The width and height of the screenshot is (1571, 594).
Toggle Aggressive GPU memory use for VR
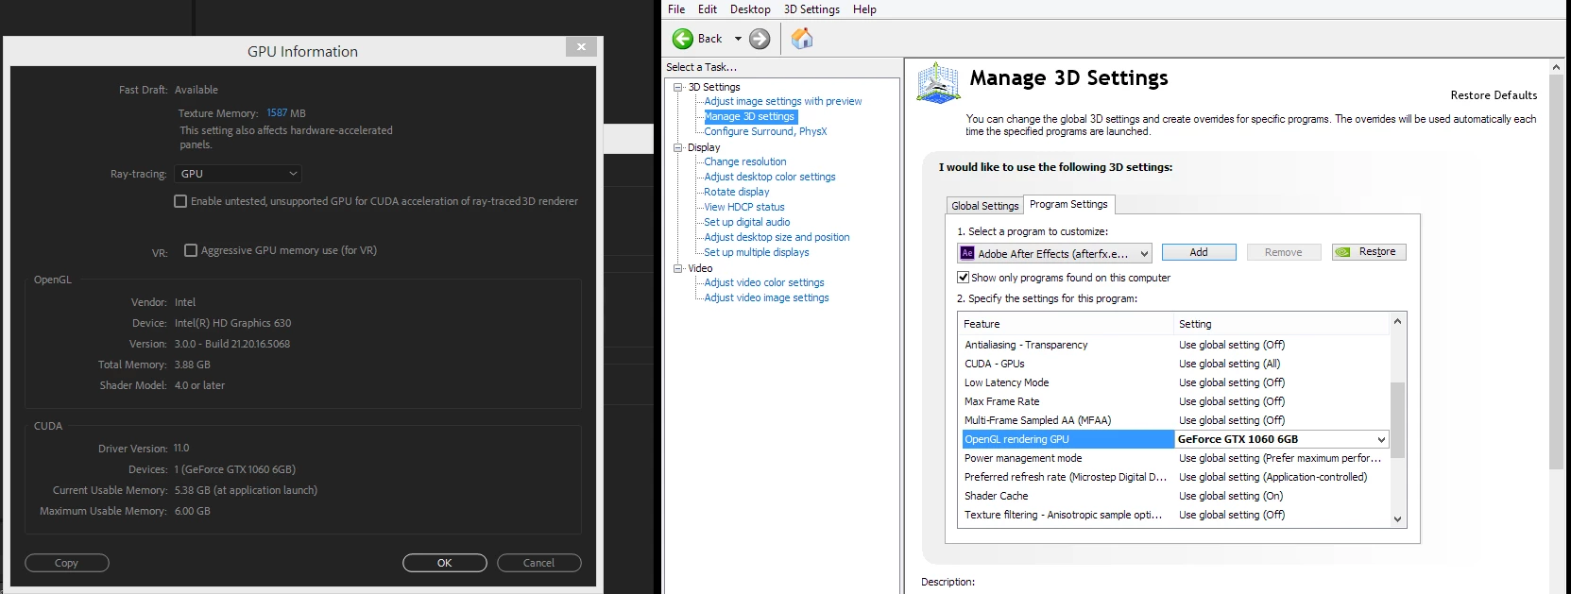[x=191, y=250]
